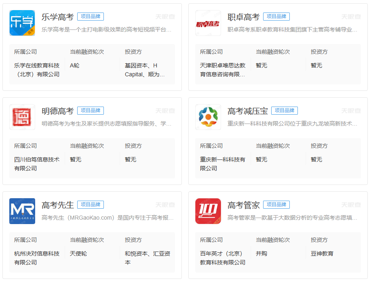Image resolution: width=369 pixels, height=283 pixels.
Task: Open the 乐学高考 blue logo icon
Action: click(x=22, y=23)
